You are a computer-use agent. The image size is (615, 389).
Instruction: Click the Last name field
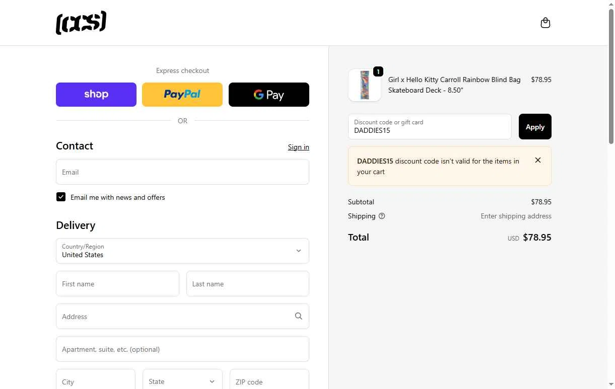(x=247, y=284)
